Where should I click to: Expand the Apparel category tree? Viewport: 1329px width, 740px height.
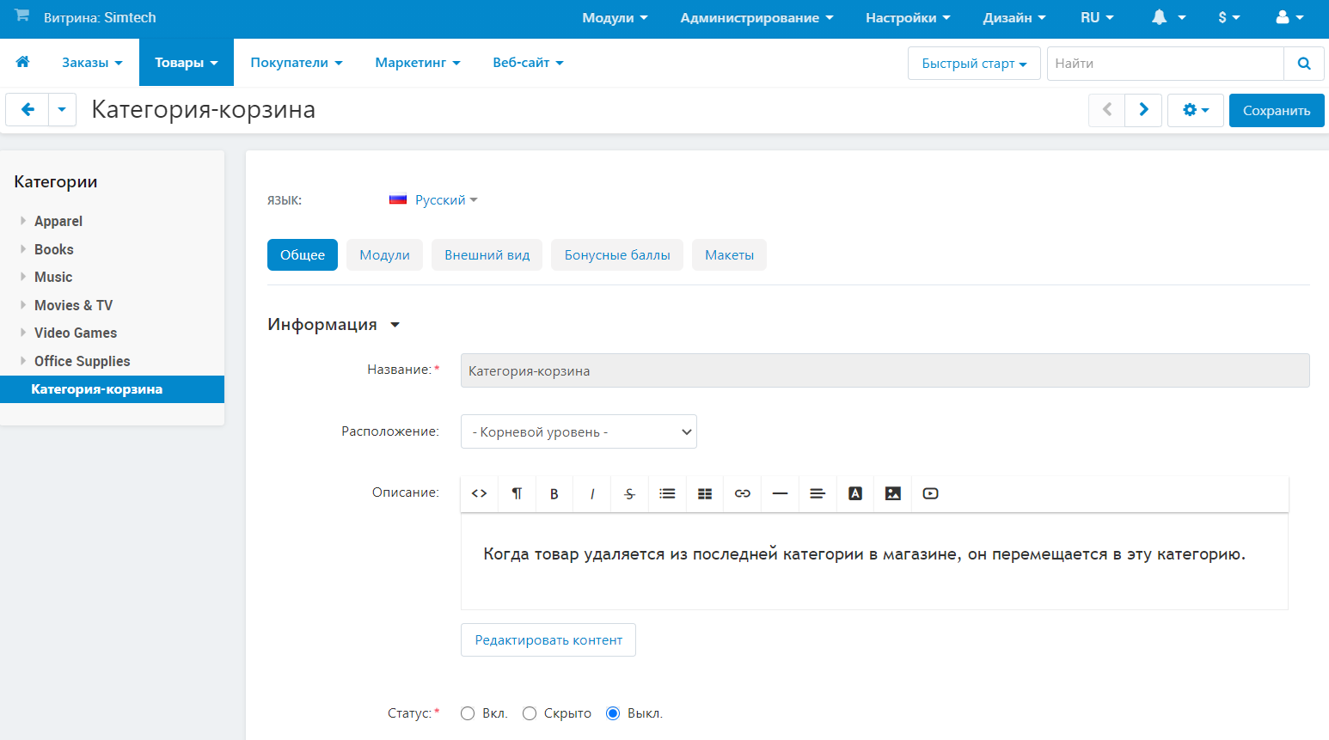[23, 221]
